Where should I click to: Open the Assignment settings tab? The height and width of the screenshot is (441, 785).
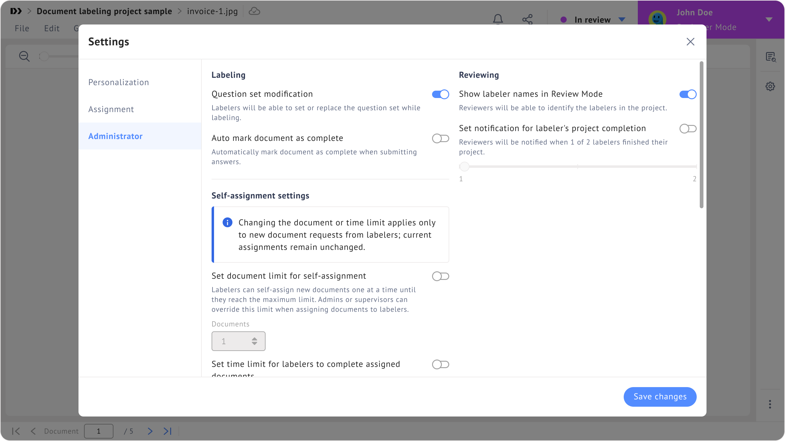click(111, 109)
